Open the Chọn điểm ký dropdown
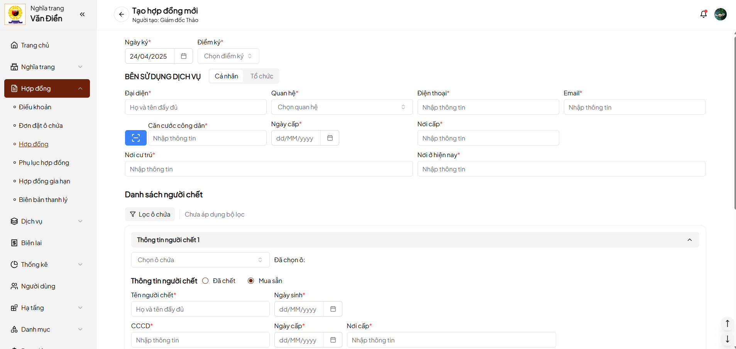736x349 pixels. pyautogui.click(x=228, y=56)
